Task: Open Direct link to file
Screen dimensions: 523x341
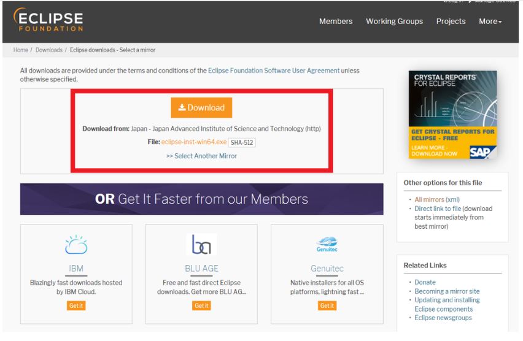Action: click(438, 209)
